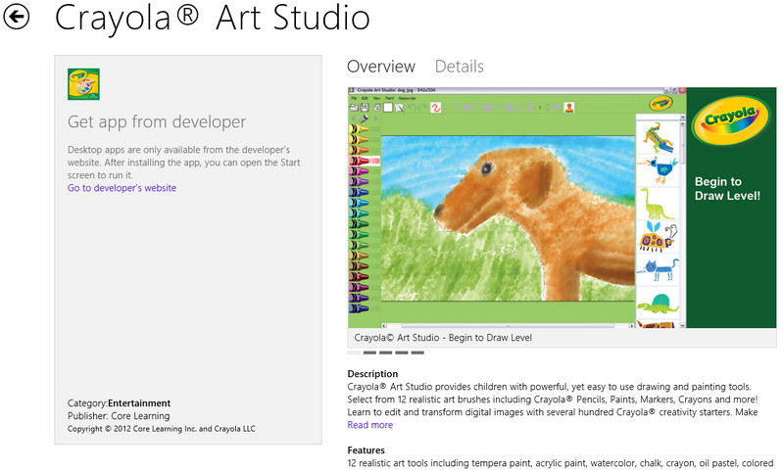Image resolution: width=783 pixels, height=471 pixels.
Task: Open the Details tab
Action: (x=459, y=67)
